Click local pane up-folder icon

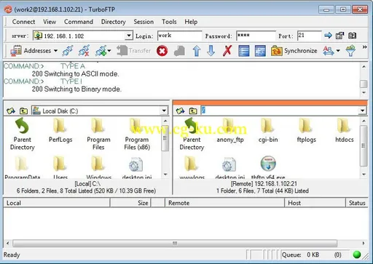point(23,111)
